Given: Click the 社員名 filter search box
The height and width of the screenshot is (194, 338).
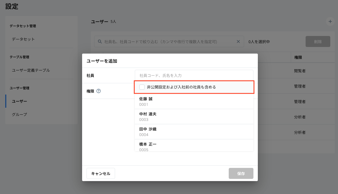Looking at the screenshot, I should coord(167,41).
